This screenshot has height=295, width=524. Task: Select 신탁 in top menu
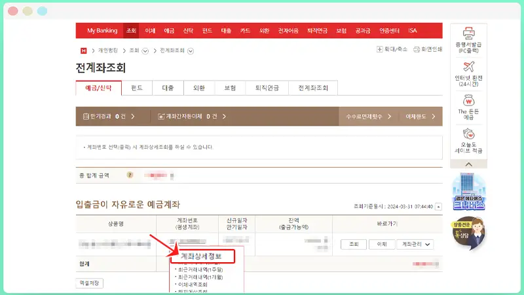point(188,30)
